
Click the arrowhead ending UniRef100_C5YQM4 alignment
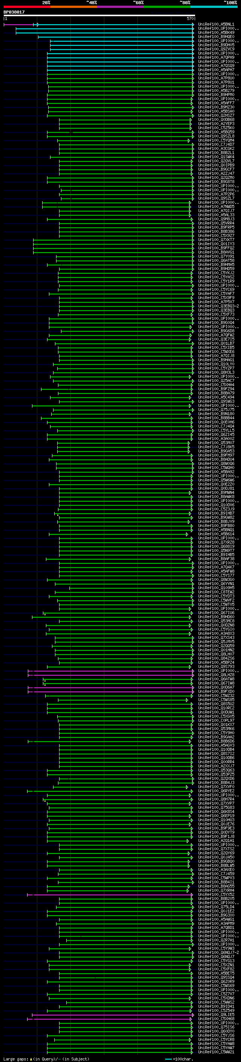coord(189,141)
